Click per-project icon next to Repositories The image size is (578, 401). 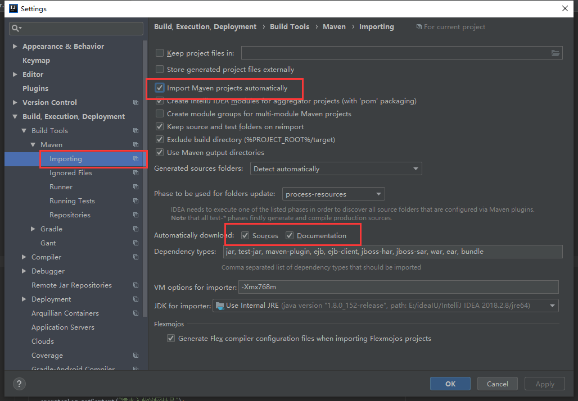(x=135, y=215)
